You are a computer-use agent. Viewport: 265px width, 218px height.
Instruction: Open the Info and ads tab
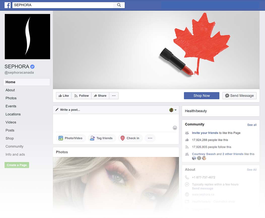click(x=15, y=155)
